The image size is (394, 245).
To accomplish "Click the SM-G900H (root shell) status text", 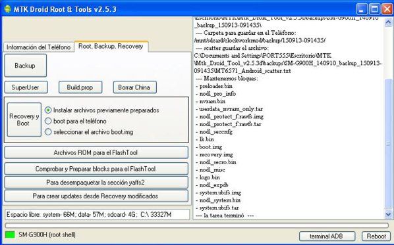I will point(47,234).
